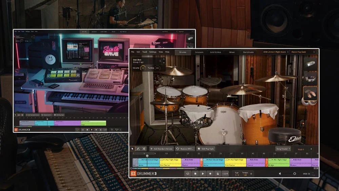Select the first yellow Pre Chorus clip

[x=171, y=162]
